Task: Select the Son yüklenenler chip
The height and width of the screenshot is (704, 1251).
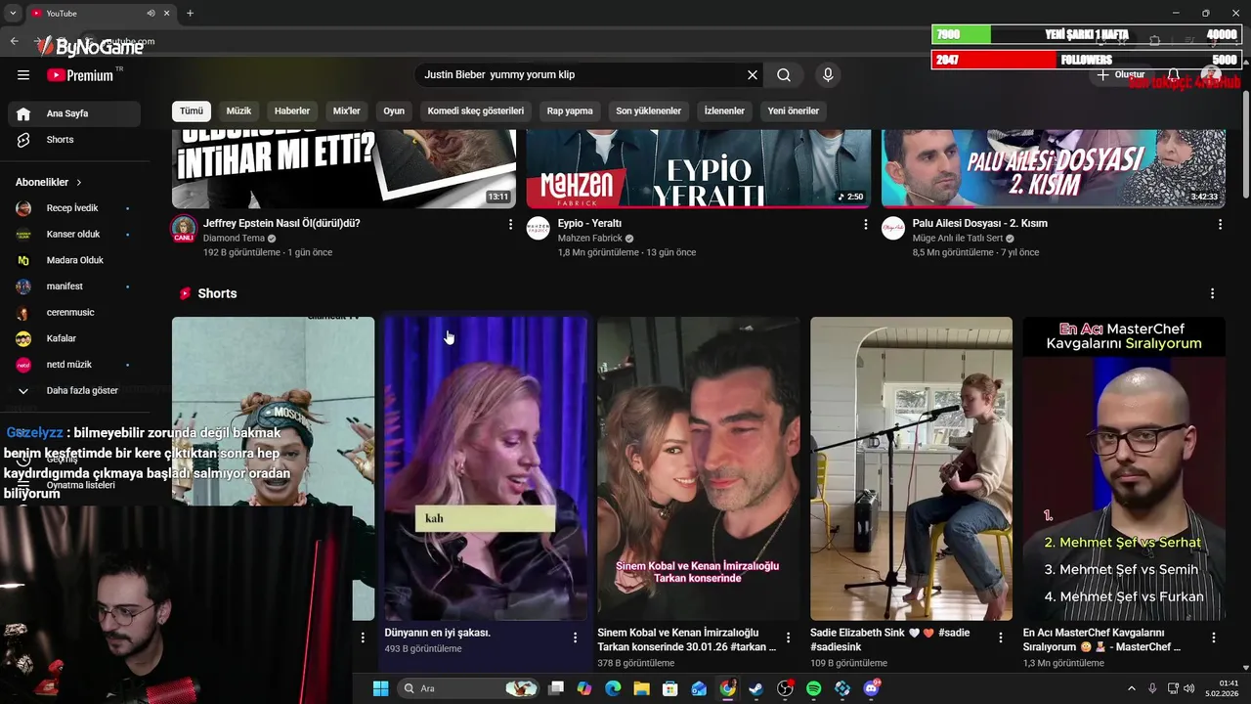Action: click(649, 110)
